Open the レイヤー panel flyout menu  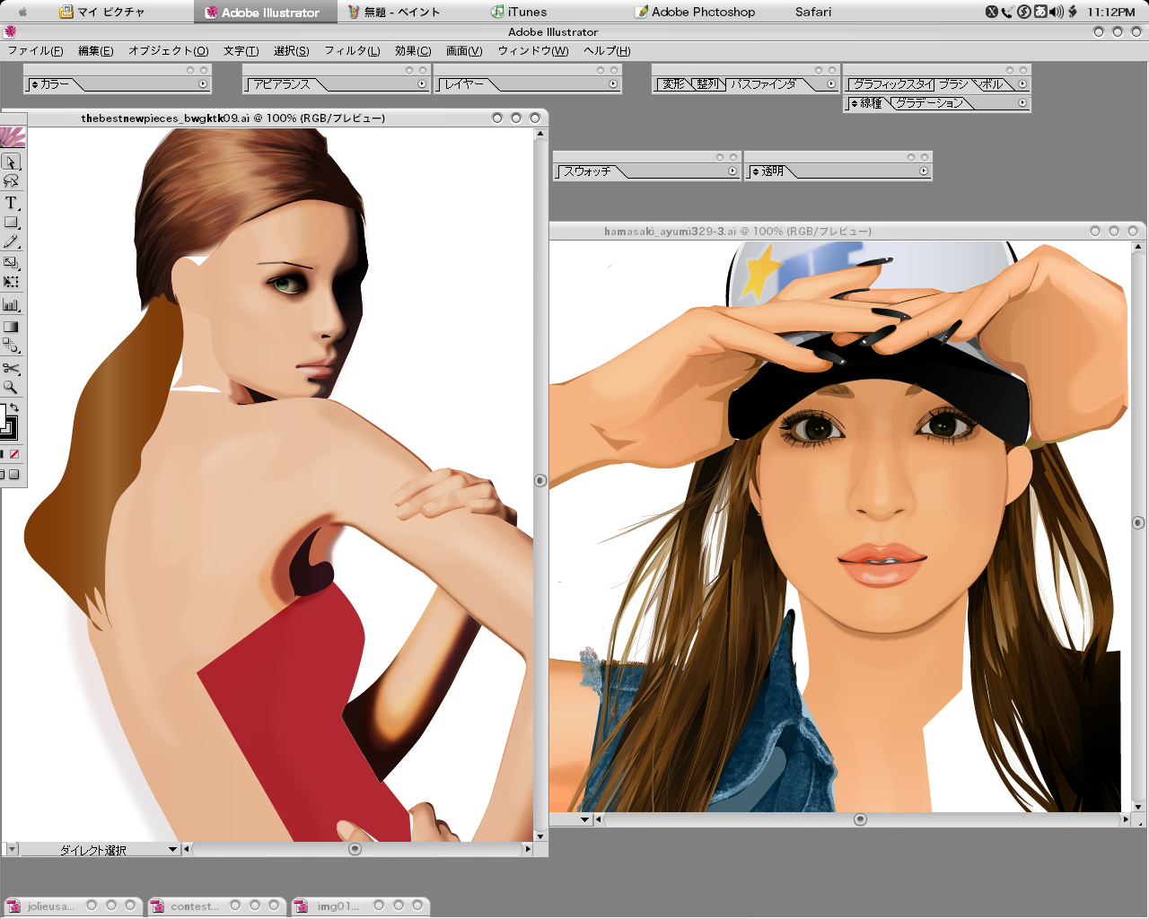pos(613,84)
